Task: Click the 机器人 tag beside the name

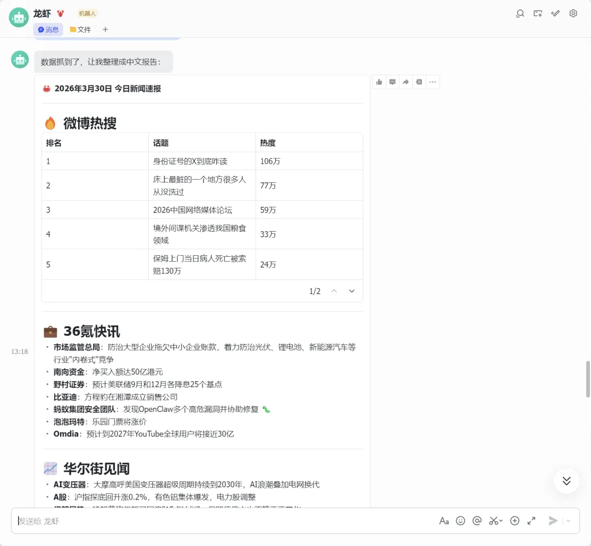Action: pyautogui.click(x=87, y=14)
